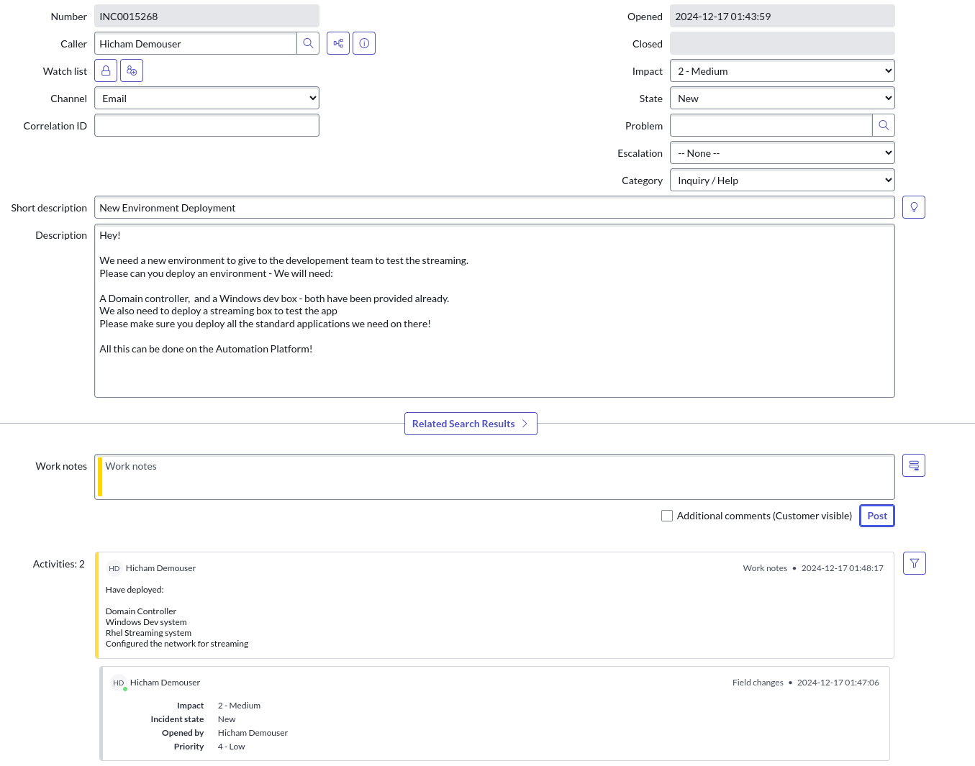Click 'Hicham Demouser' on the Field changes activity

[165, 683]
